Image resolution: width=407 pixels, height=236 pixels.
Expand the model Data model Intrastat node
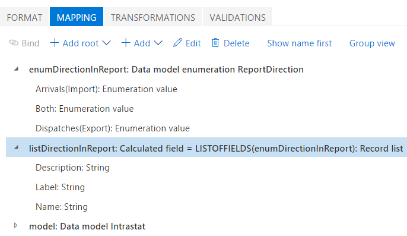(16, 225)
